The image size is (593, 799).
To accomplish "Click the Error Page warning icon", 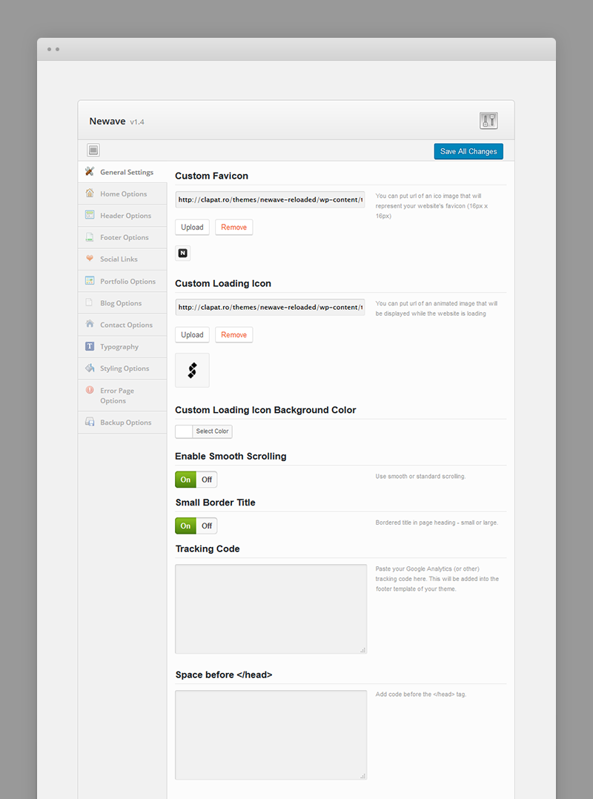I will tap(90, 391).
